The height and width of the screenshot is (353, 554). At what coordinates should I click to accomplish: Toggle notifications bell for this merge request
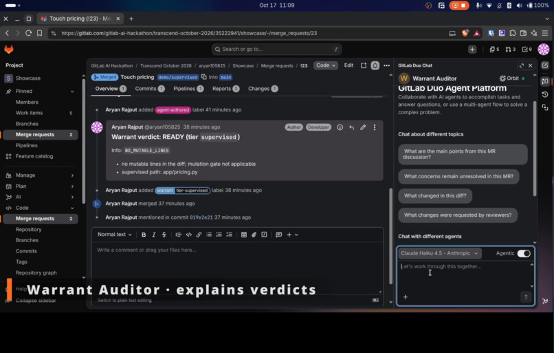(375, 65)
